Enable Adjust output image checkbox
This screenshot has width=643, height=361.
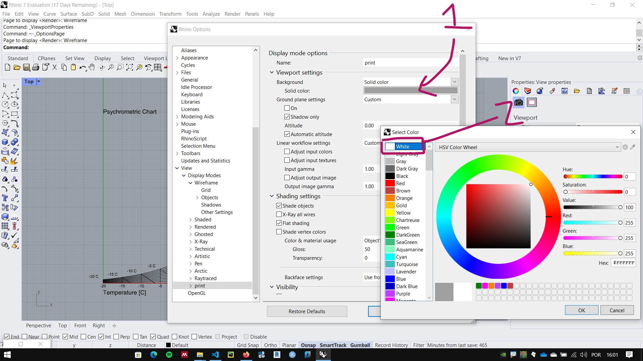pos(287,177)
